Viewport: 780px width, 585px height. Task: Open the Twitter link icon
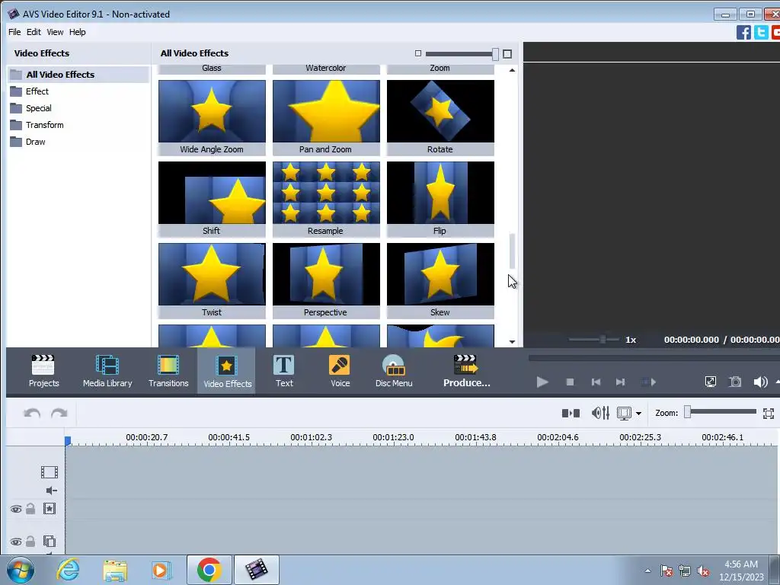pyautogui.click(x=761, y=32)
